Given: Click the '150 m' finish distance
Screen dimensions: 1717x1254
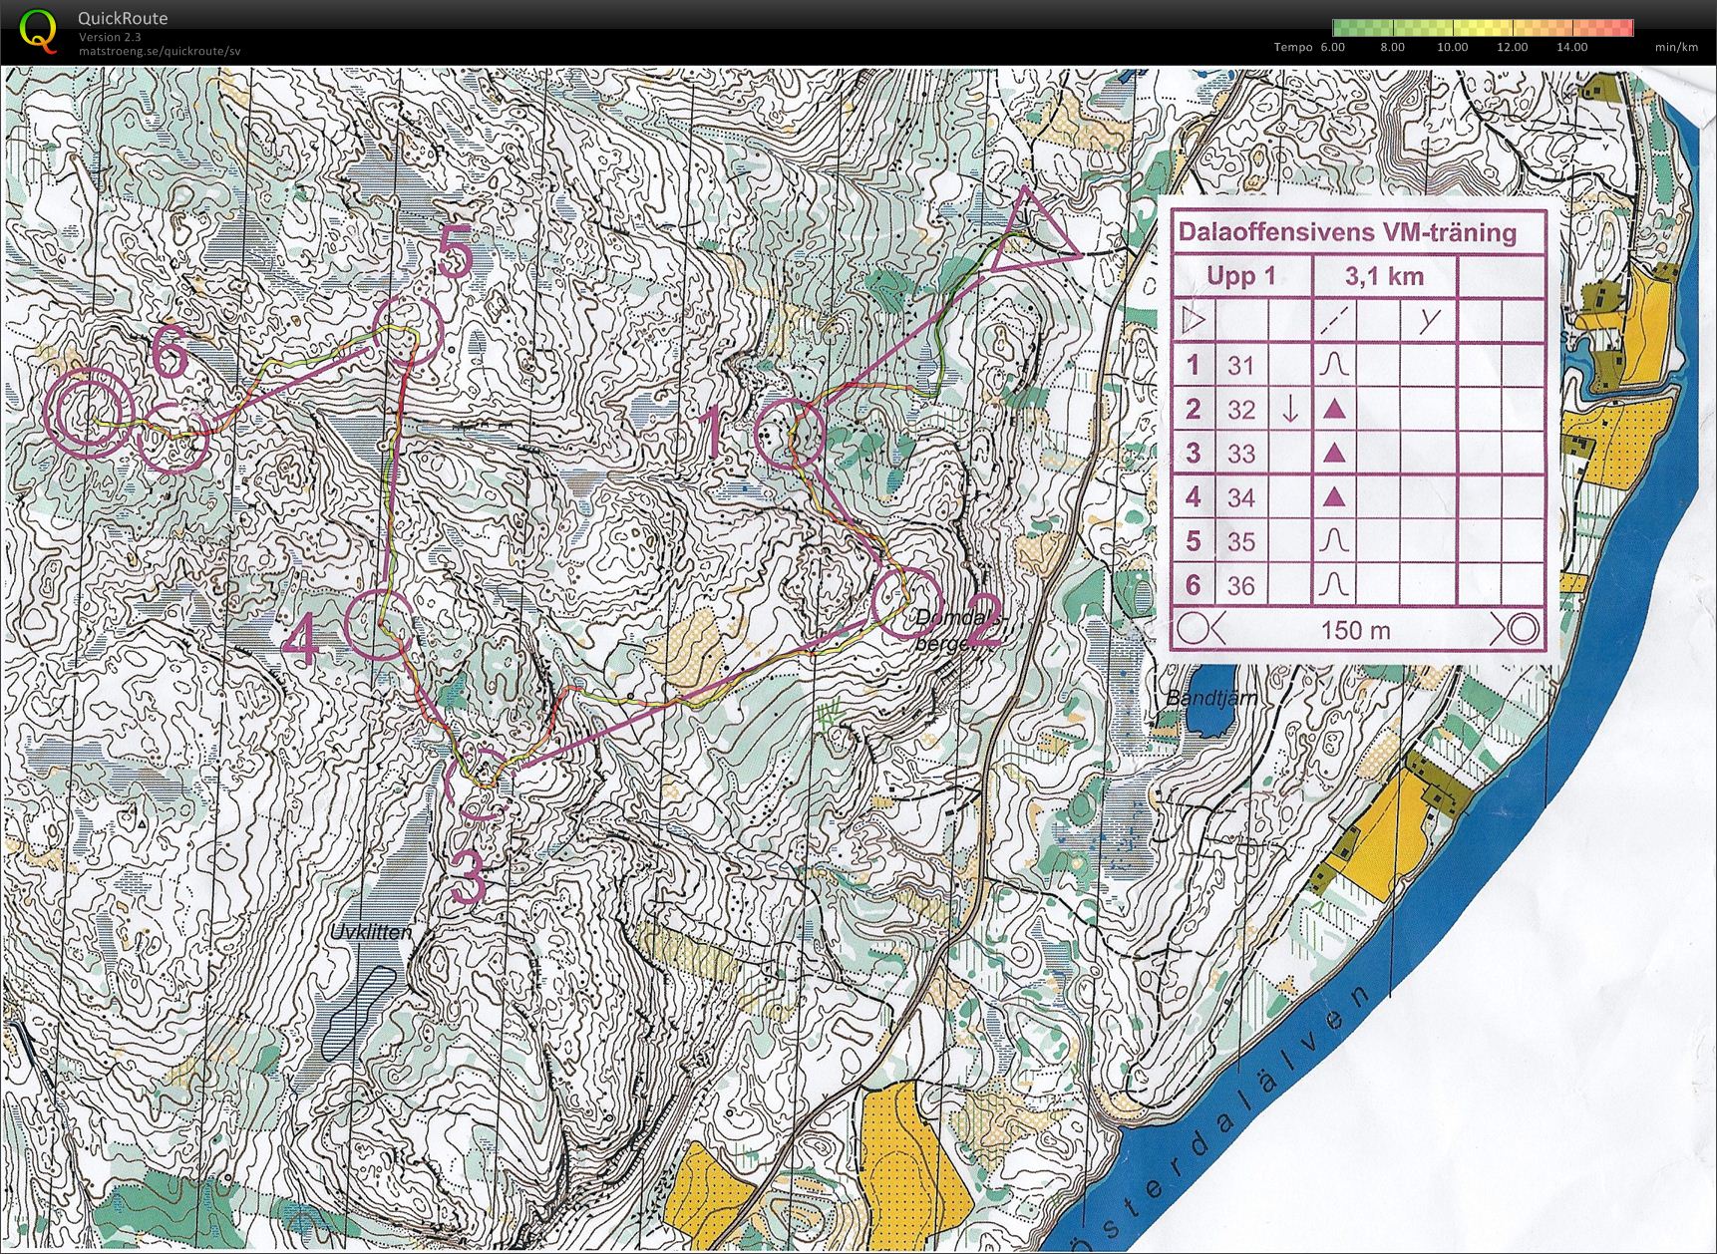Looking at the screenshot, I should pyautogui.click(x=1356, y=630).
